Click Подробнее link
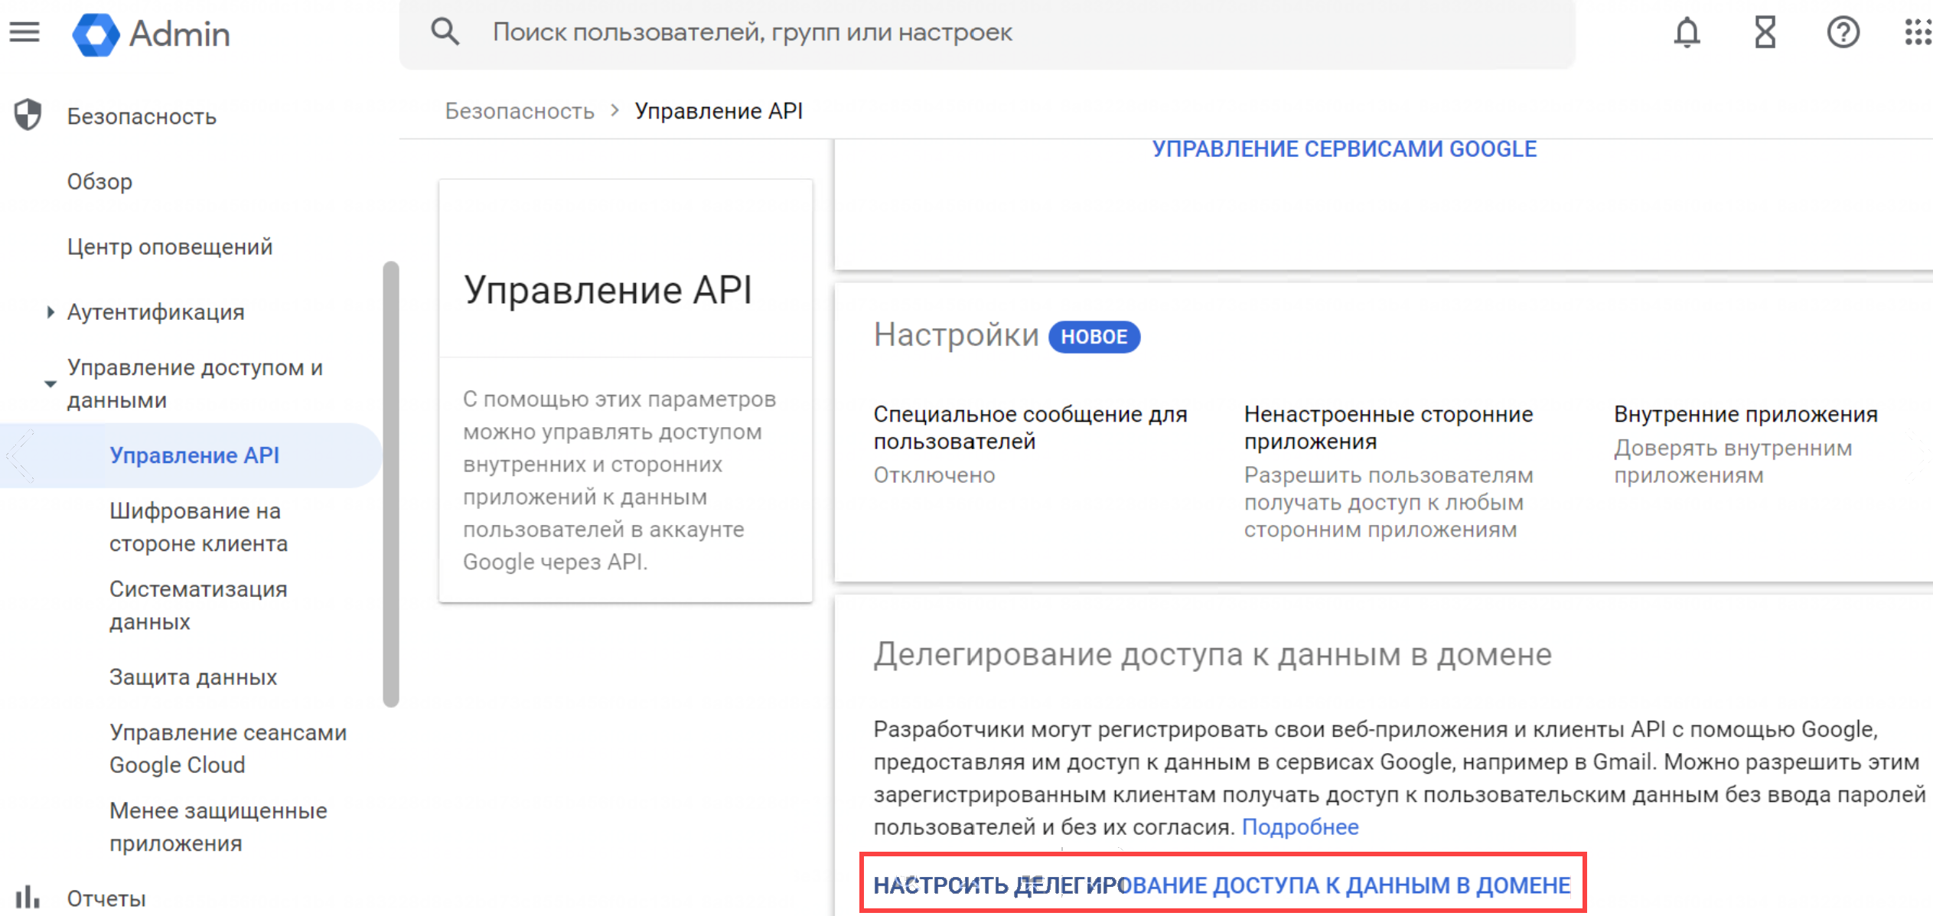Image resolution: width=1933 pixels, height=916 pixels. point(1299,826)
